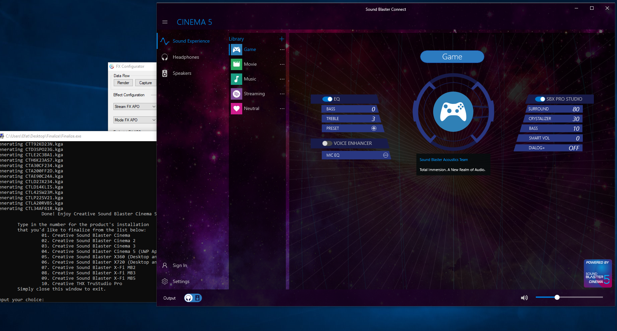Enable the Voice Enhancer toggle
Screen dimensions: 617x331
[327, 143]
